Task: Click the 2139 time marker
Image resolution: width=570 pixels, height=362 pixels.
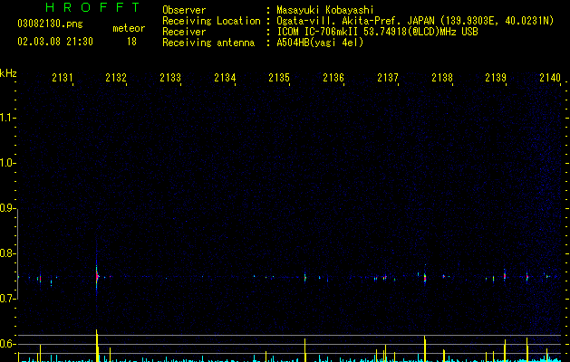Action: pos(496,77)
